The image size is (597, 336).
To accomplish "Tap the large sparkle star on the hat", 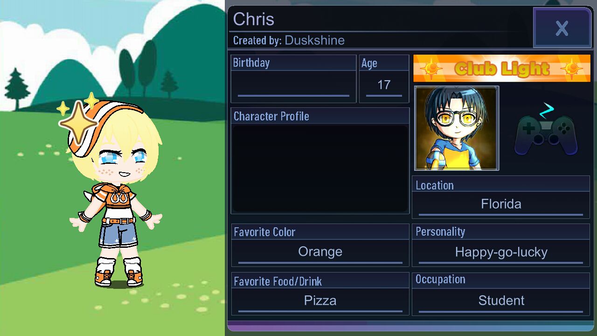I will click(78, 122).
